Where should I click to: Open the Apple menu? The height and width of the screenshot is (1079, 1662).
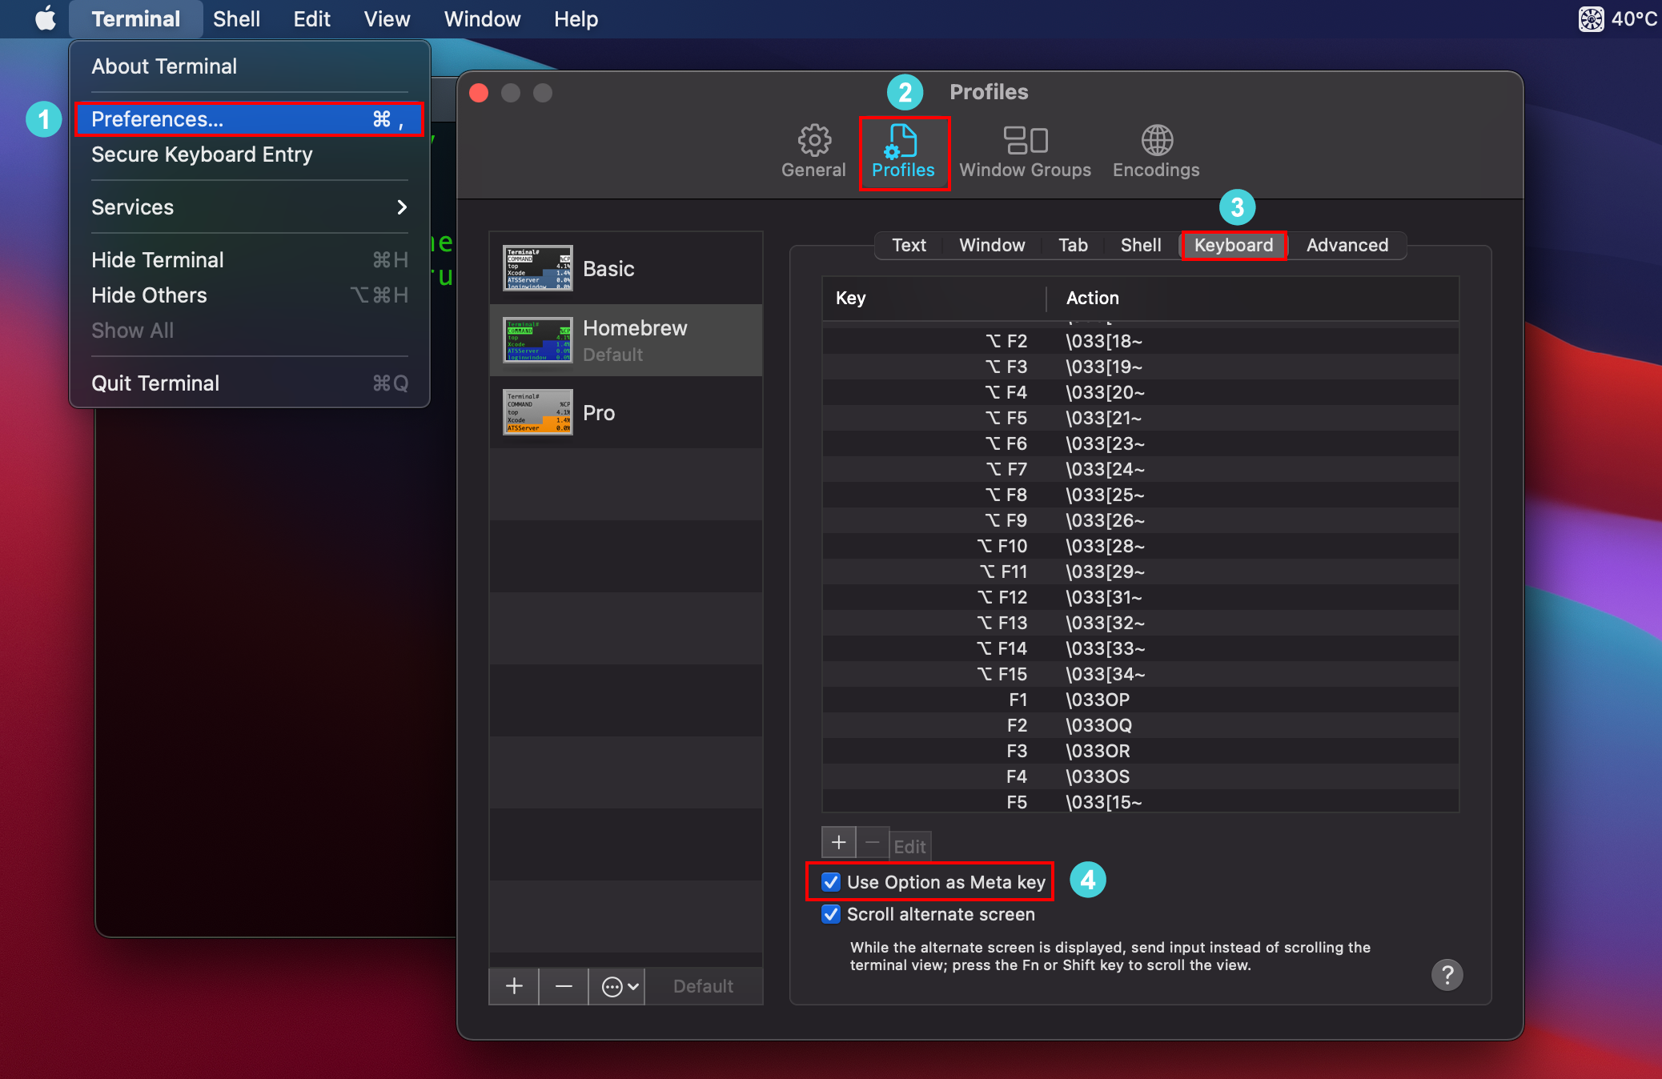pyautogui.click(x=46, y=18)
